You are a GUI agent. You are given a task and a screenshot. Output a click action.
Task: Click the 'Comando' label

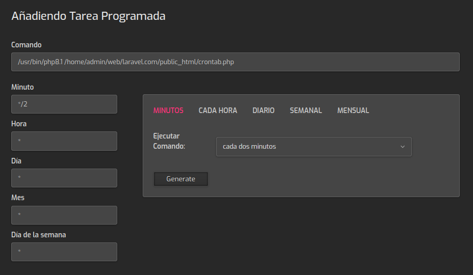[26, 45]
